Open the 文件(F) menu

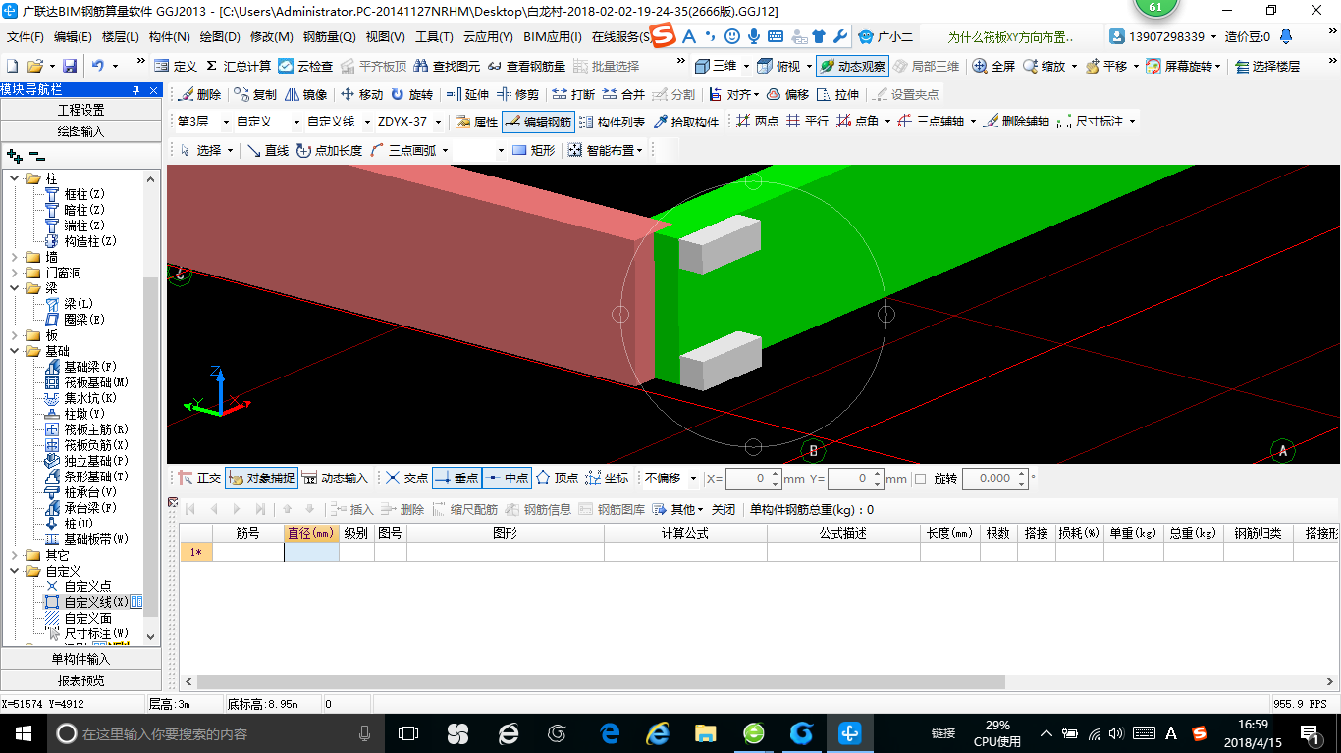tap(26, 37)
